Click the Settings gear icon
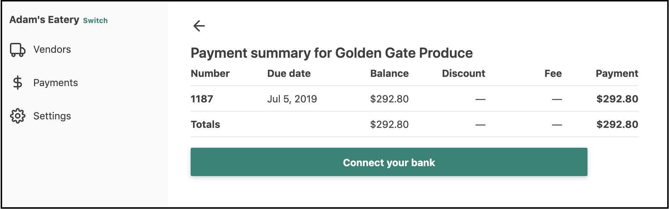Image resolution: width=669 pixels, height=209 pixels. pos(18,116)
